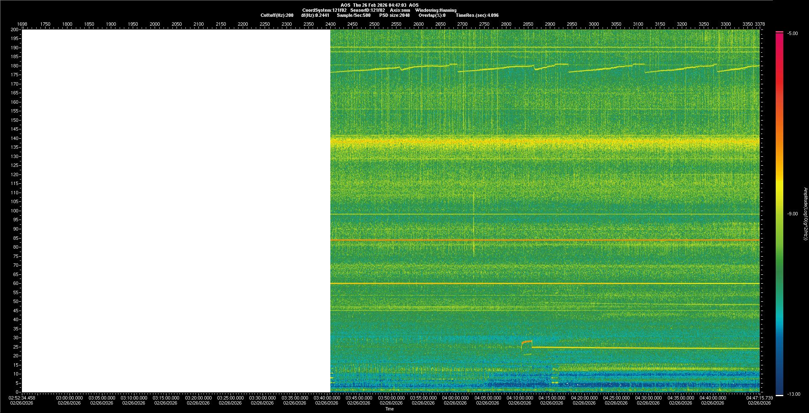Click the 02:52:34.458 start time label
This screenshot has height=413, width=809.
22,398
